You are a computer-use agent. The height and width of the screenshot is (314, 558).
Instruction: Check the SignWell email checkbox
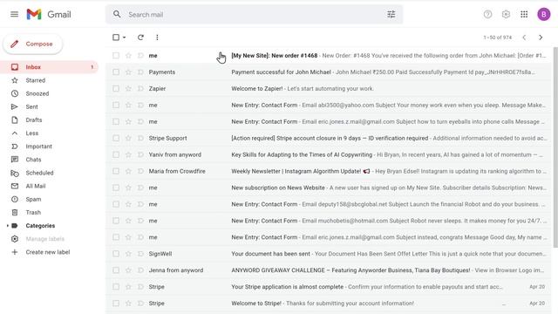[x=116, y=254]
